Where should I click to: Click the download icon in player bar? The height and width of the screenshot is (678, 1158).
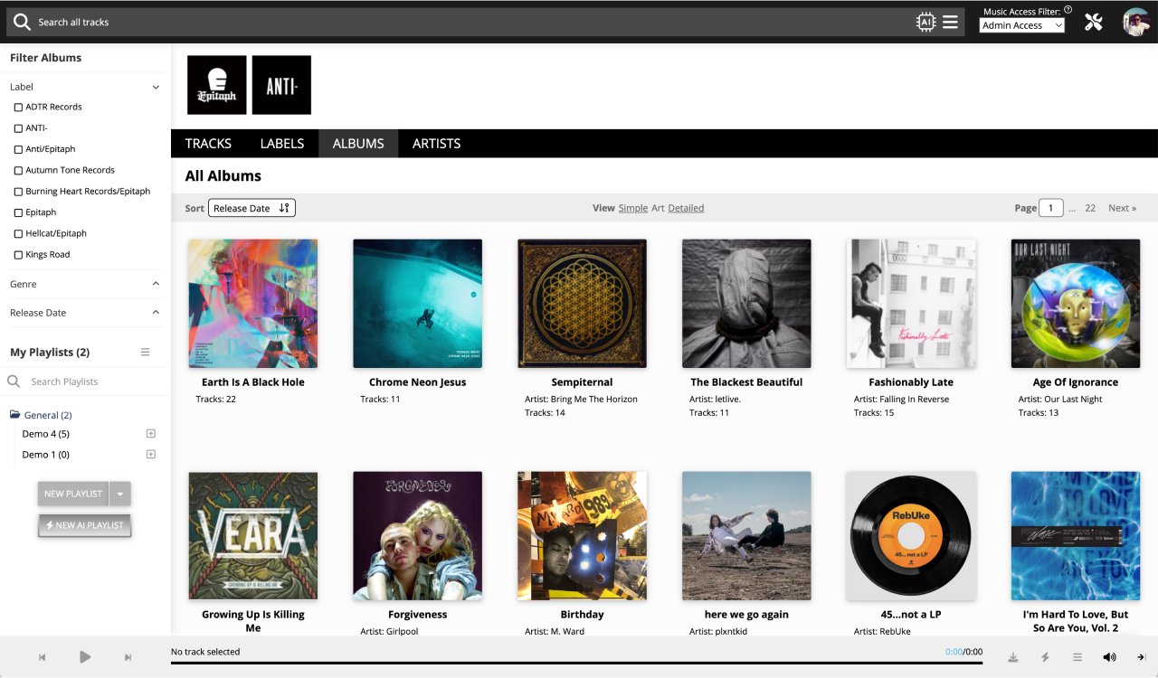tap(1013, 657)
